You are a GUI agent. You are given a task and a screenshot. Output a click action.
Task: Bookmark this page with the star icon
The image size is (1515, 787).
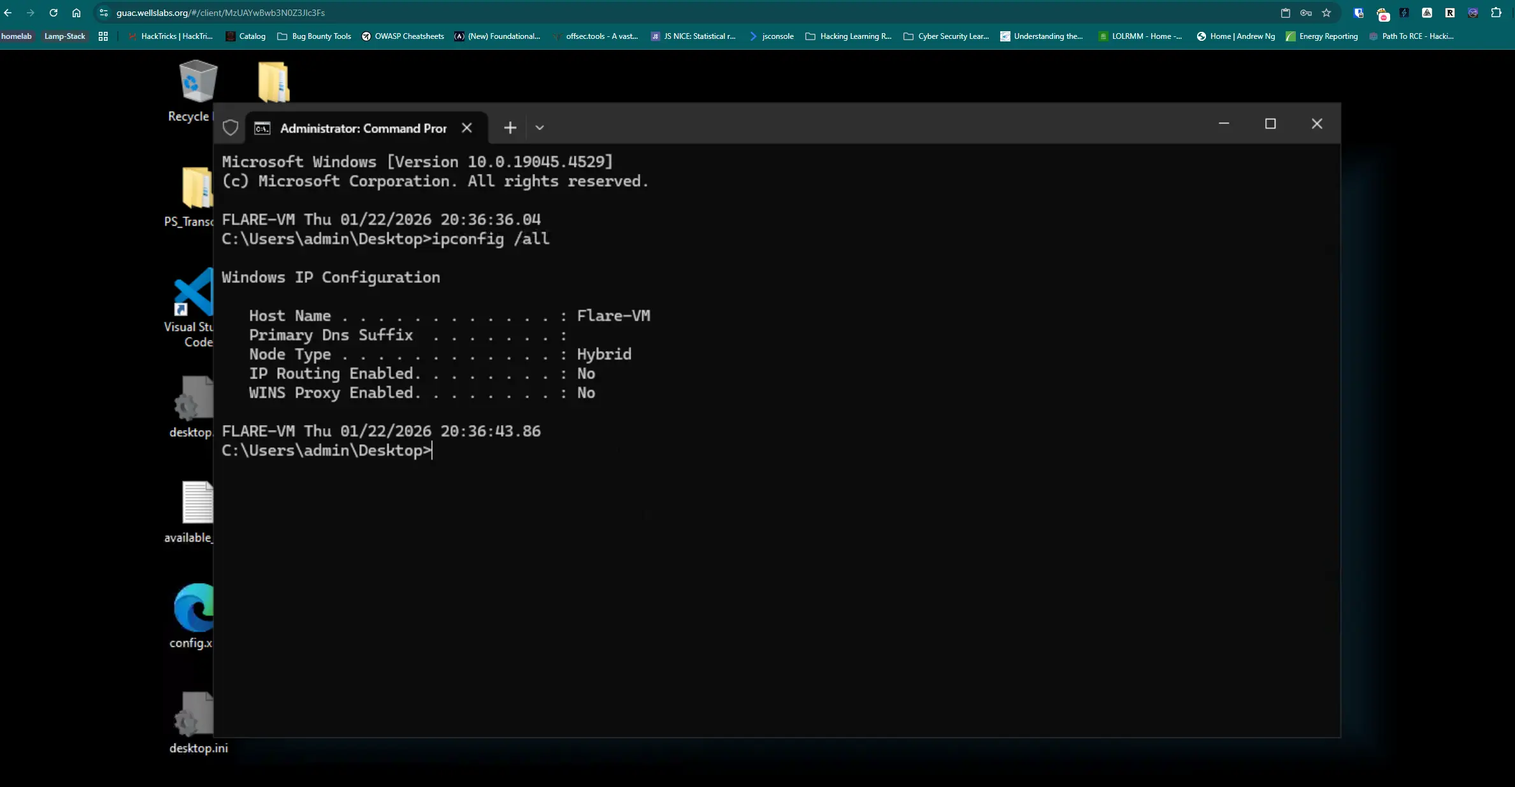coord(1326,13)
